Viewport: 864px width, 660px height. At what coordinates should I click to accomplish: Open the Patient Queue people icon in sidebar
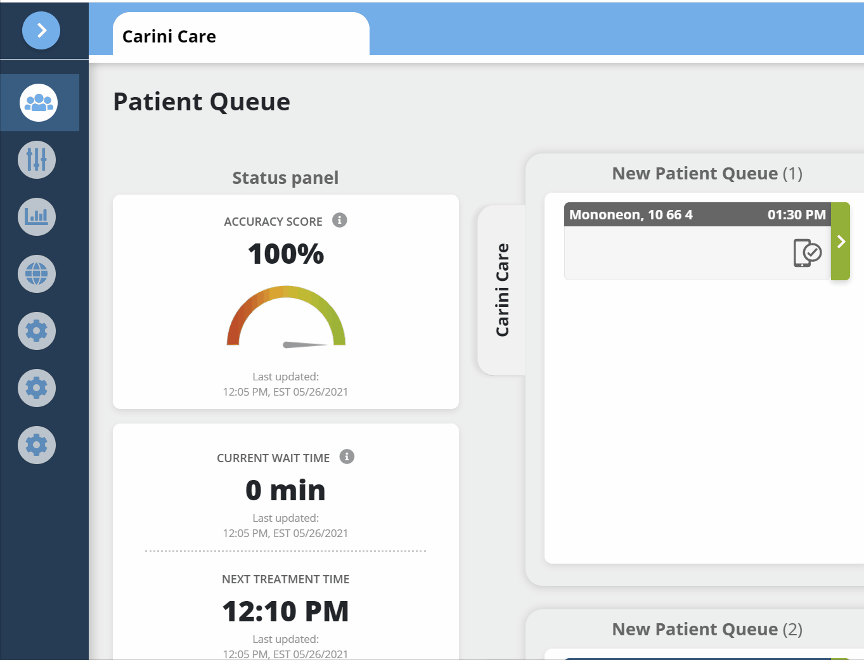point(39,103)
